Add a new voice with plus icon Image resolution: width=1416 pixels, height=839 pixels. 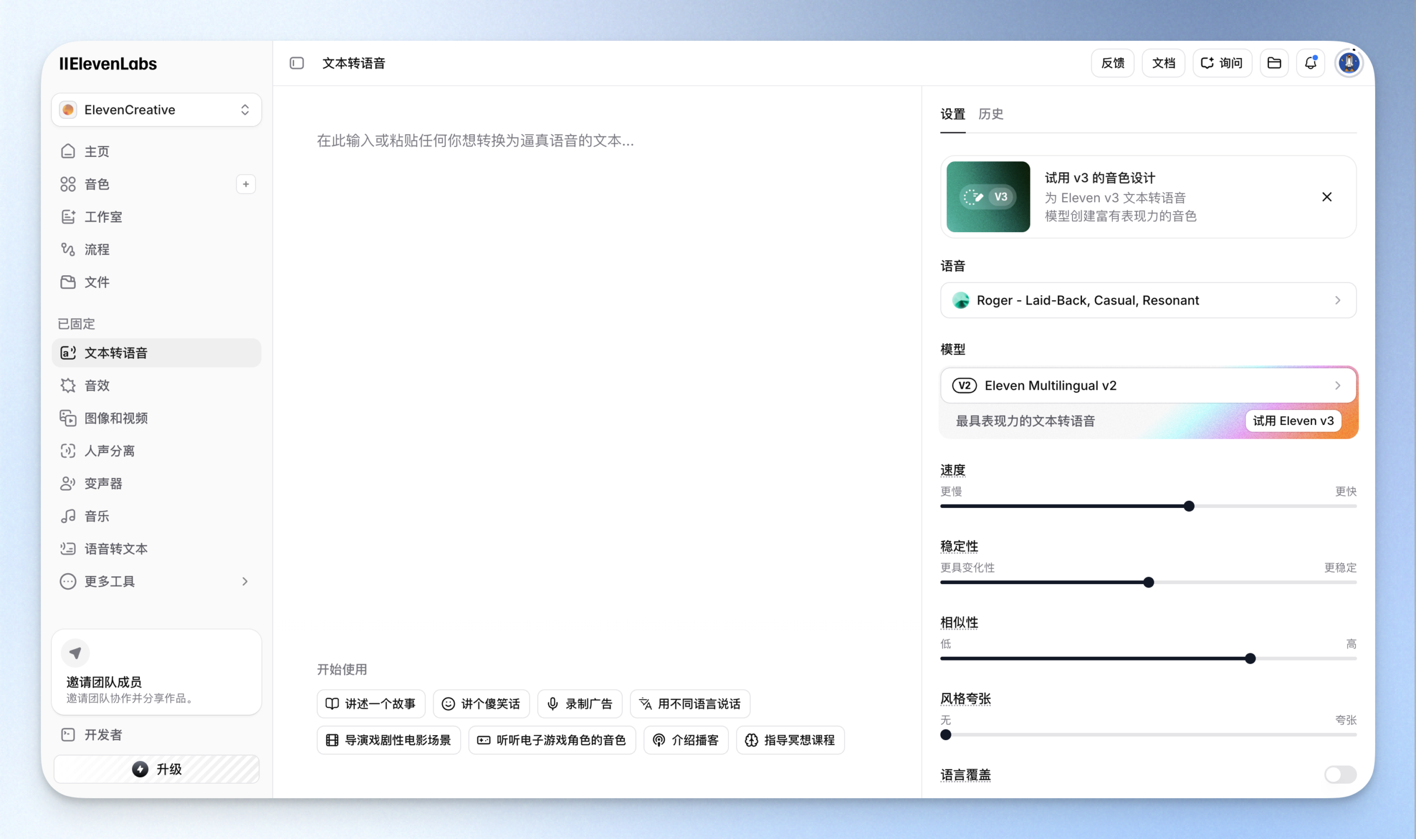(x=246, y=184)
